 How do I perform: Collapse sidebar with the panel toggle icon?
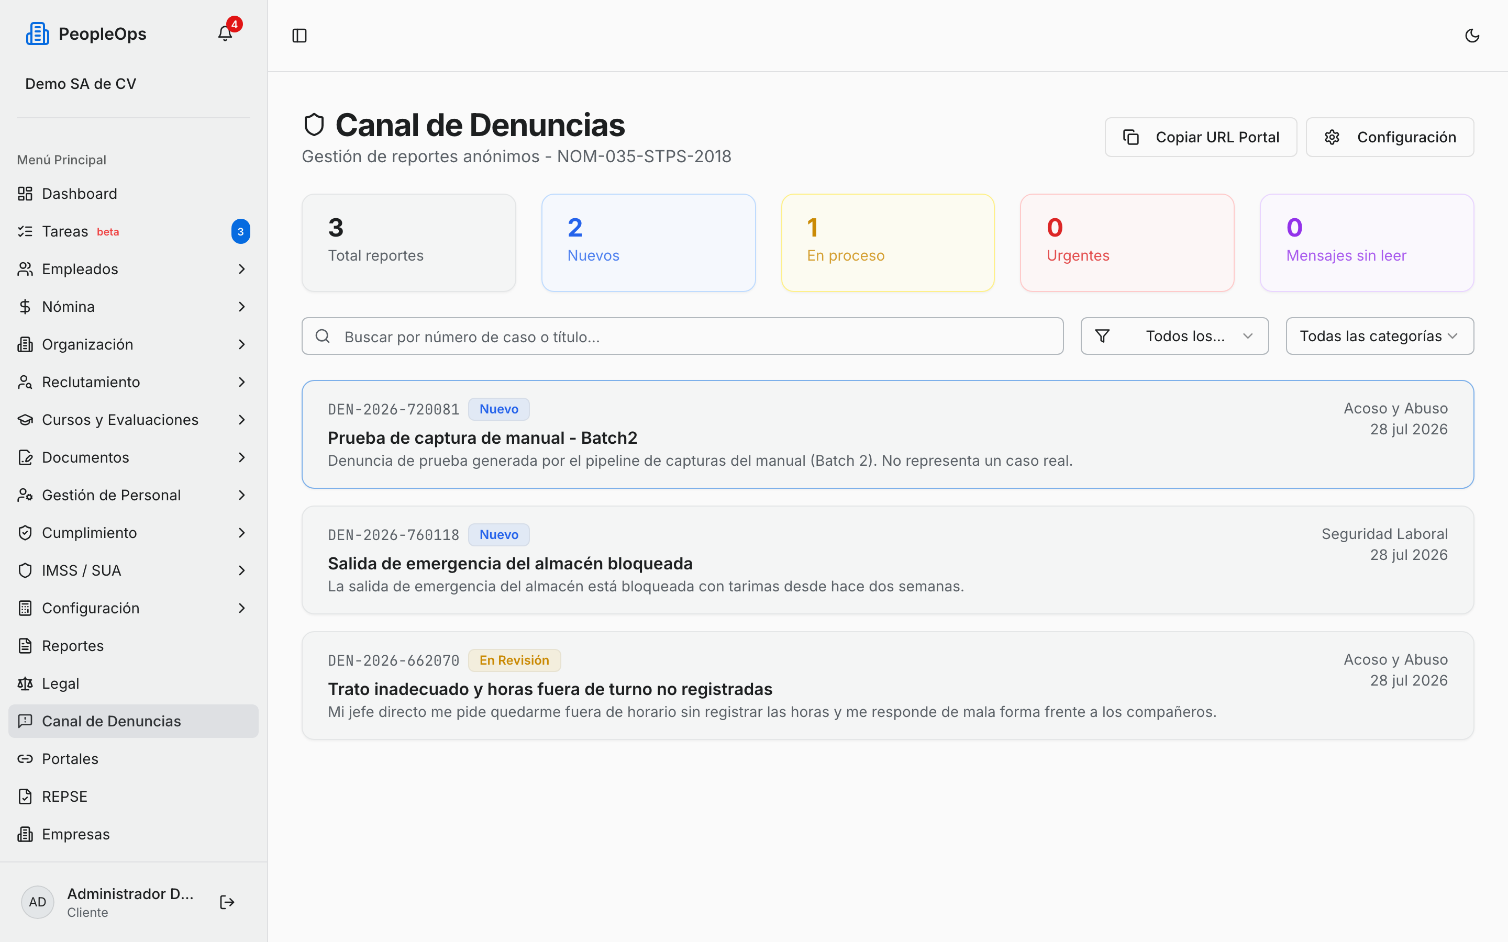coord(299,36)
